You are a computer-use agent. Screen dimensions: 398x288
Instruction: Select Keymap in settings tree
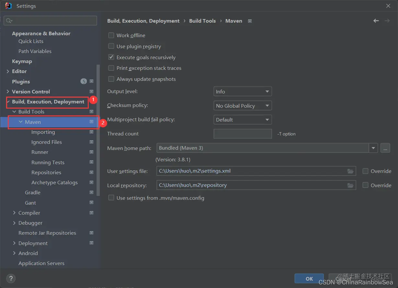22,61
